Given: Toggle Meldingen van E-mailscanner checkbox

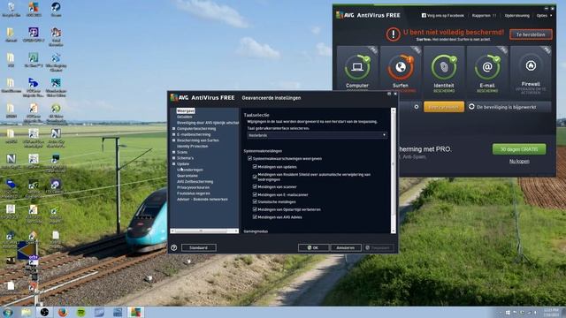Looking at the screenshot, I should pyautogui.click(x=255, y=194).
